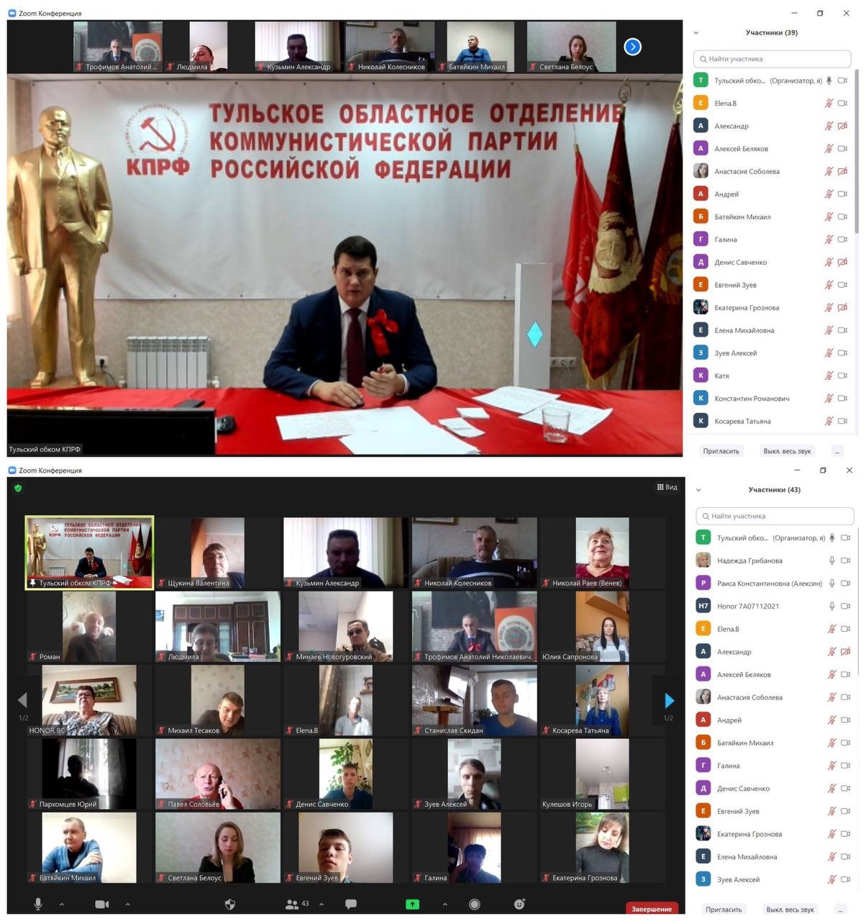
Task: Click pin icon on Тульский обком КПРФ tile
Action: click(x=32, y=583)
